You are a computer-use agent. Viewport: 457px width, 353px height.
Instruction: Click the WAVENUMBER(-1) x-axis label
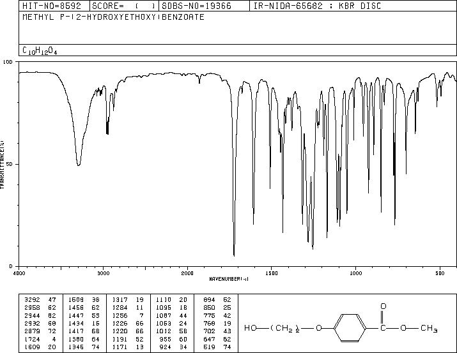(x=229, y=279)
